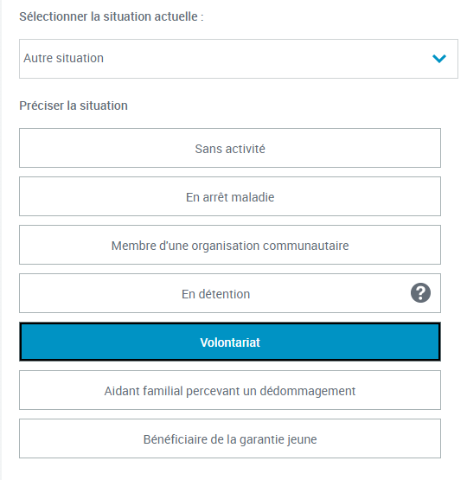Viewport: 467px width, 480px height.
Task: Deselect the blue Volontariat button
Action: tap(230, 342)
